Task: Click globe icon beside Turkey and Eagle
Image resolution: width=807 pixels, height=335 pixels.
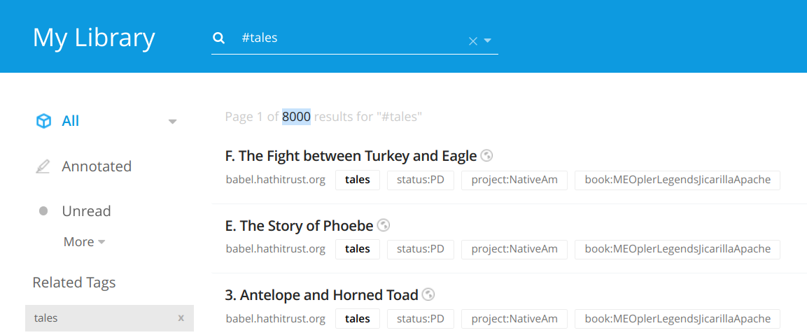Action: pos(487,156)
